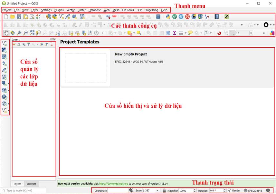Viewport: 276px width, 194px height.
Task: Open the Python Console
Action: point(168,17)
